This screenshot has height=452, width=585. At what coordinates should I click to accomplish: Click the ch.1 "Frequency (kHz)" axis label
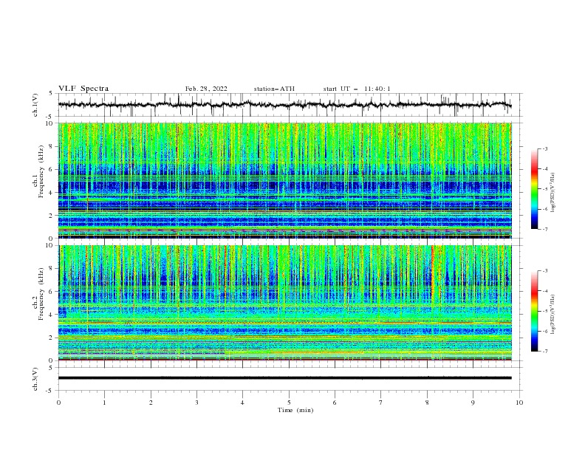coord(41,171)
